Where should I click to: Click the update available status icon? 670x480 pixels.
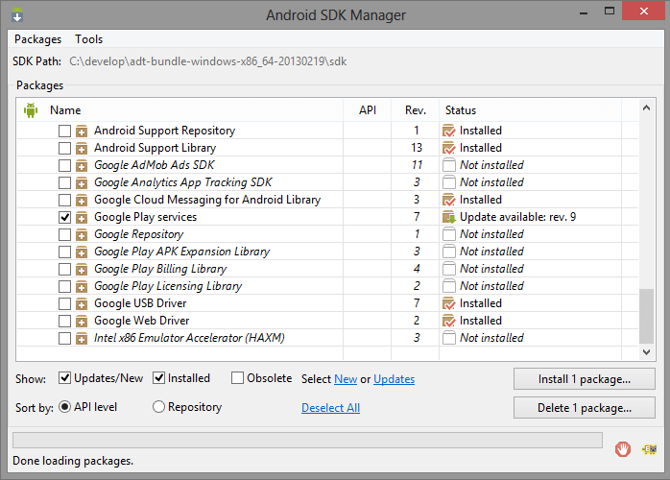tap(449, 217)
